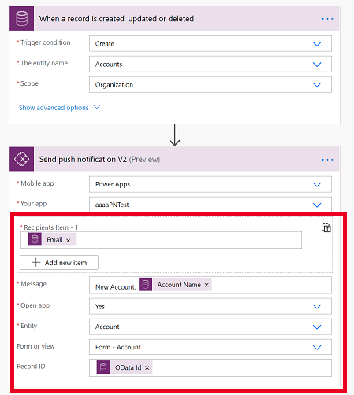Viewport: 354px width, 395px height.
Task: Click the Add new item button
Action: coord(59,263)
